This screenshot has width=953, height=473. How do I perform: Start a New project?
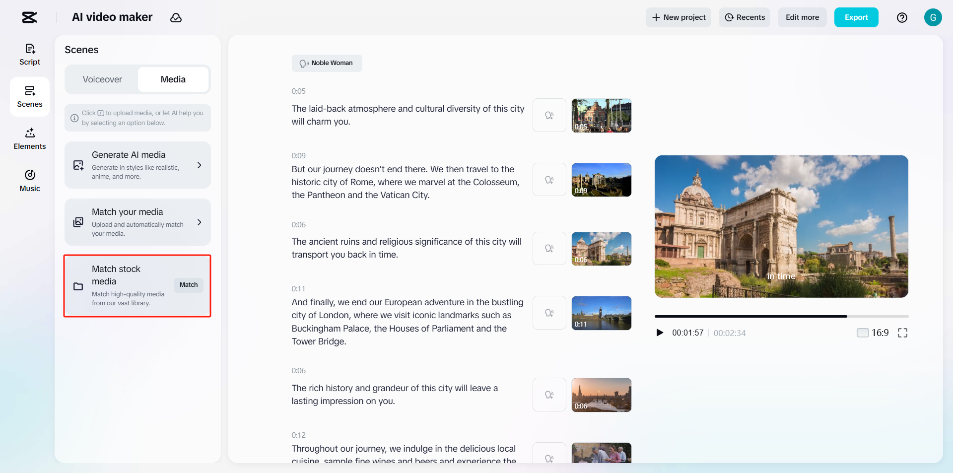pyautogui.click(x=679, y=17)
